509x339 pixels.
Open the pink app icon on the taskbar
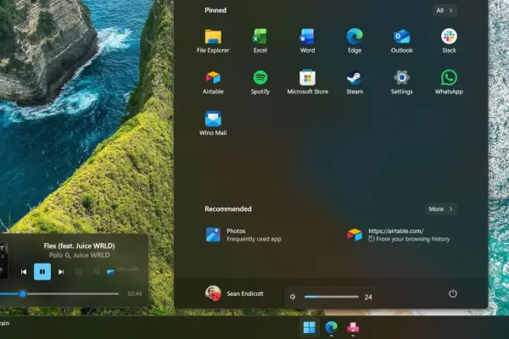[353, 327]
